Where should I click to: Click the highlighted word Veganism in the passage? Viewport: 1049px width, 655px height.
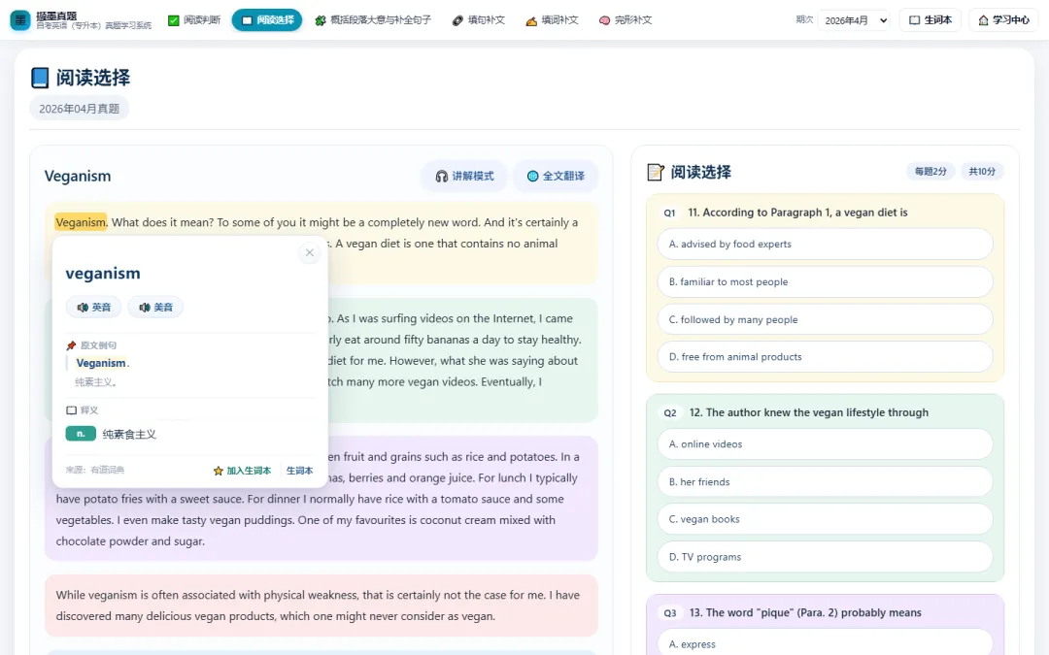point(81,222)
